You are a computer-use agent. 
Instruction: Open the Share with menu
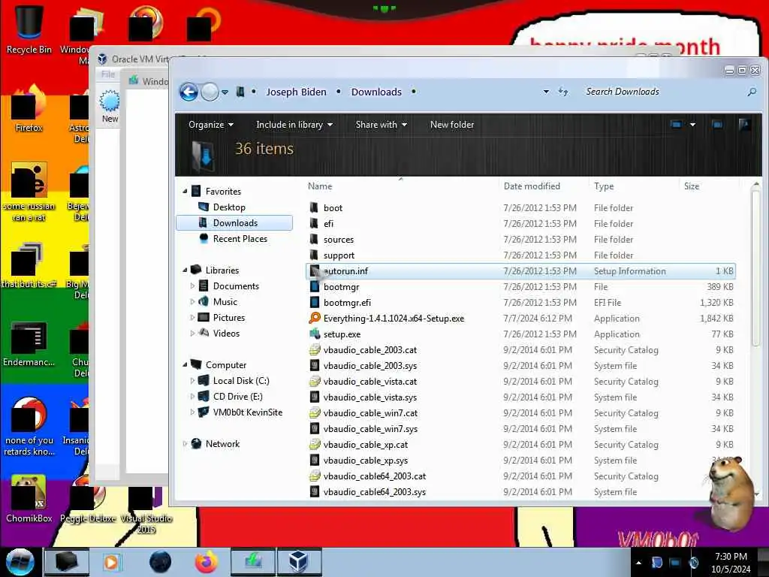coord(381,125)
